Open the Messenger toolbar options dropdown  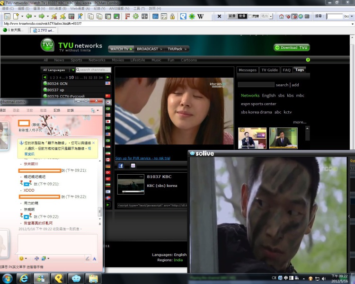point(98,110)
